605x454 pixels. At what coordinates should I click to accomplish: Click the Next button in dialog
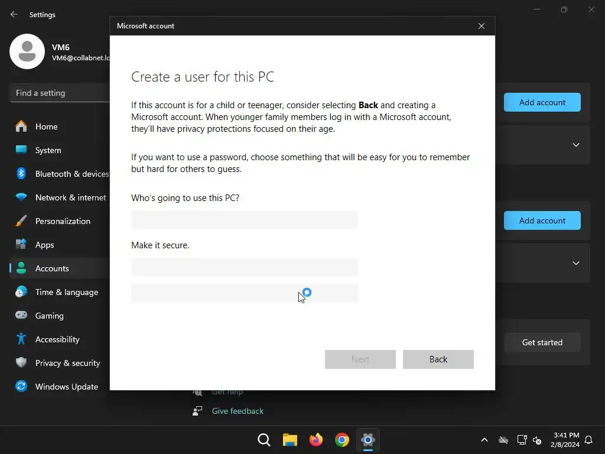[360, 359]
